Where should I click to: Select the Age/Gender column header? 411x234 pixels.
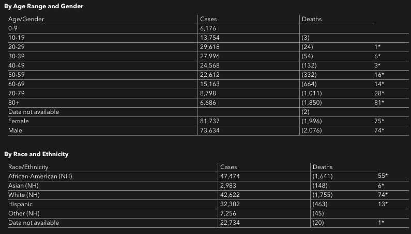click(x=26, y=19)
